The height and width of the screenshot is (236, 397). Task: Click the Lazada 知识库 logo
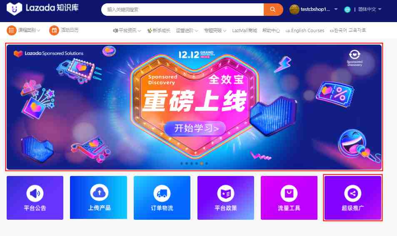pyautogui.click(x=42, y=8)
